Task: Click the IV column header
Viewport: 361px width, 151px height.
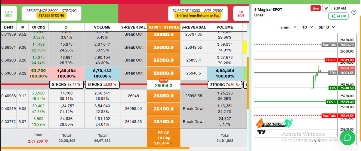Action: (23, 27)
